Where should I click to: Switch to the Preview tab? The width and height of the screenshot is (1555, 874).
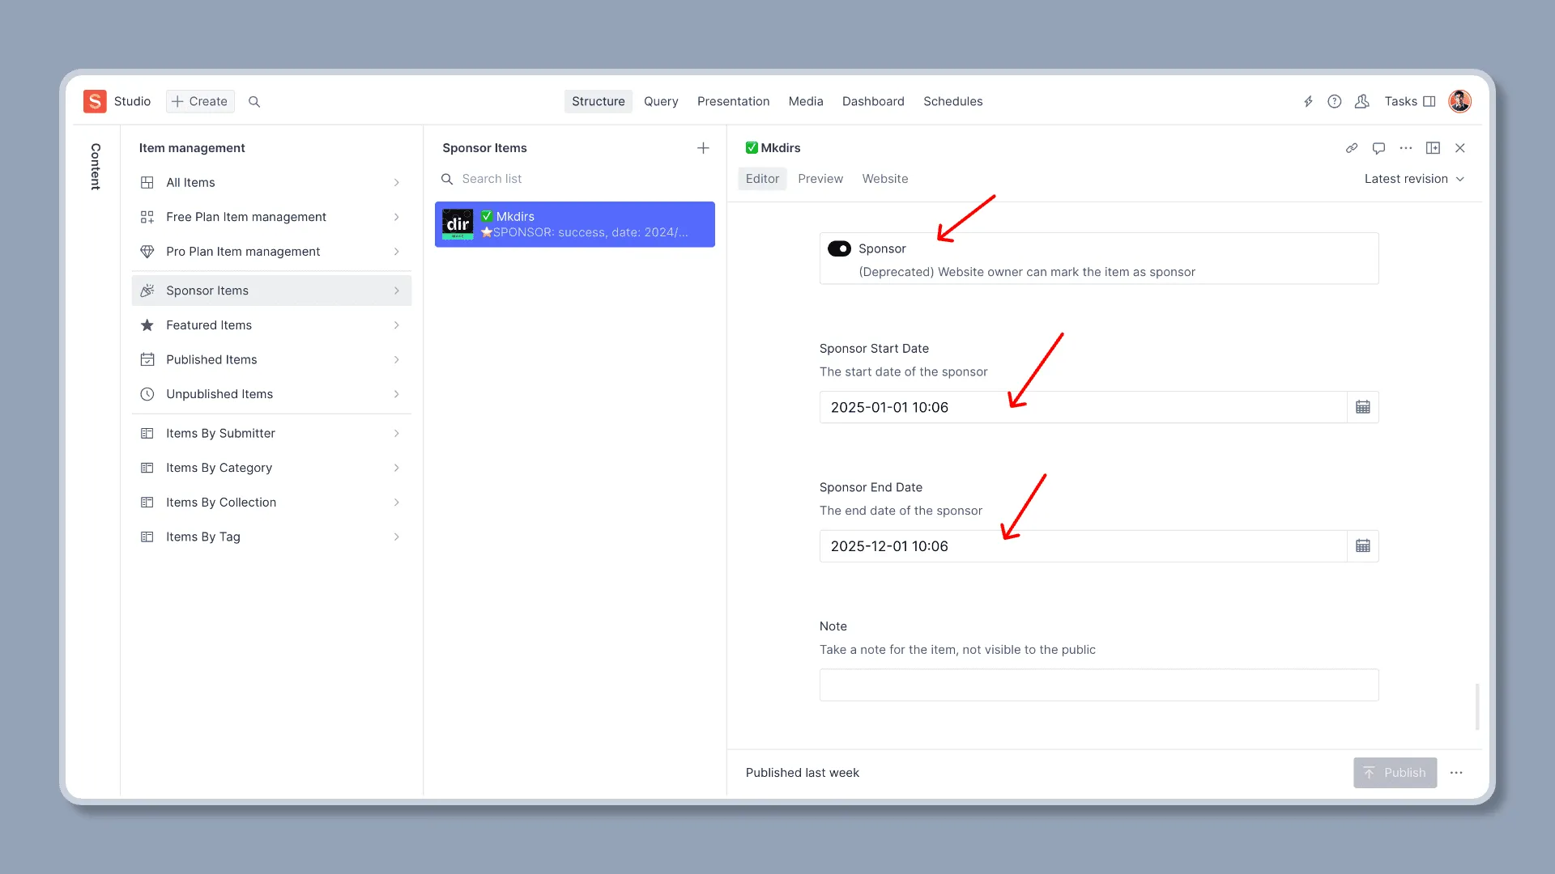click(x=820, y=179)
